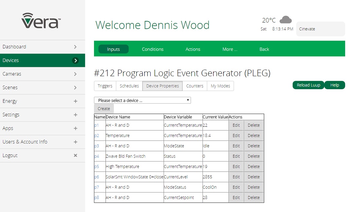The image size is (354, 212).
Task: Click the Cameras chevron arrow
Action: tap(75, 74)
